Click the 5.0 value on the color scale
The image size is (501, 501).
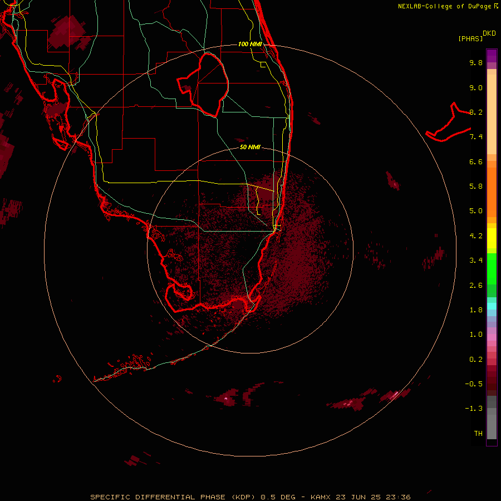point(476,211)
